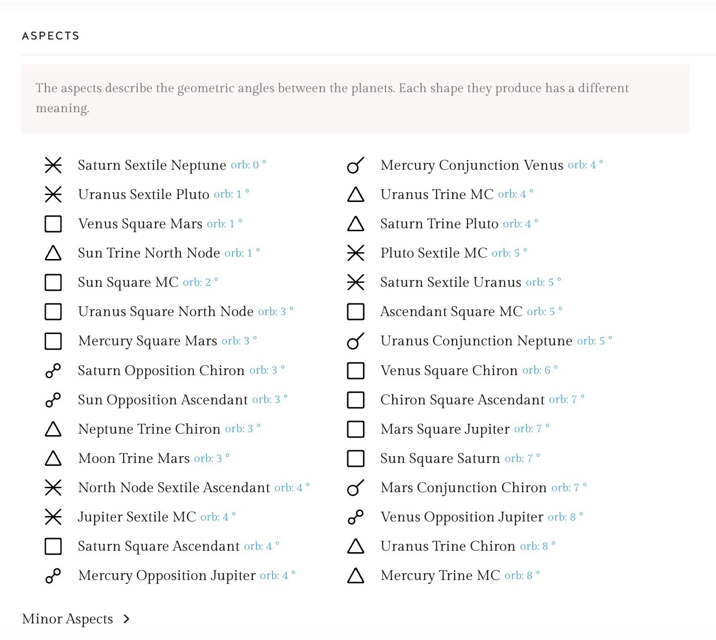Click the trine icon next to Uranus Trine MC

tap(356, 195)
